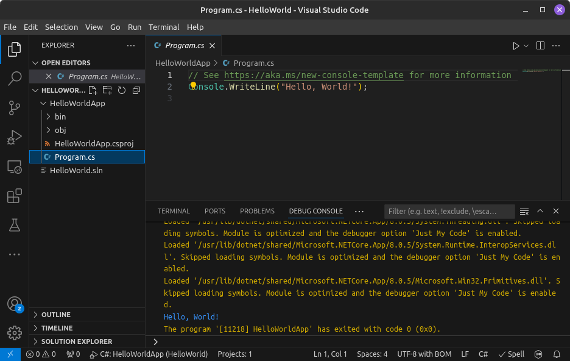Open the Manage gear menu
The image size is (570, 361).
tap(14, 332)
